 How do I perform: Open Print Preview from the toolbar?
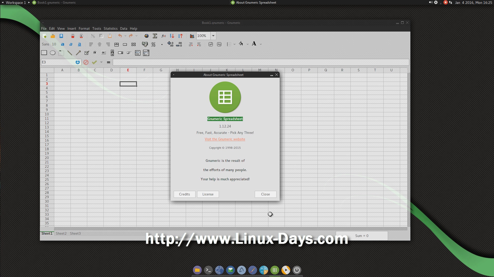click(81, 36)
